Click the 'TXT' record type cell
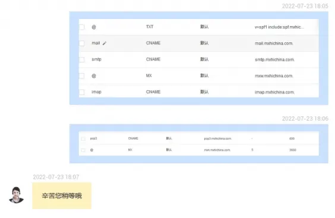 (x=150, y=27)
